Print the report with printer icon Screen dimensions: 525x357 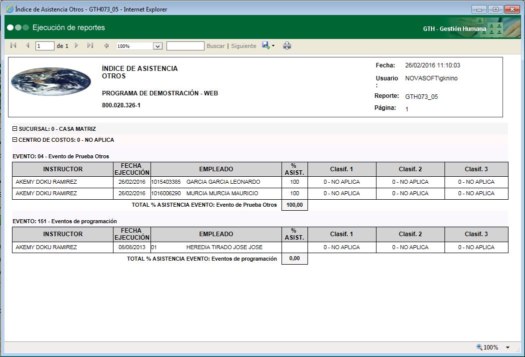click(287, 46)
